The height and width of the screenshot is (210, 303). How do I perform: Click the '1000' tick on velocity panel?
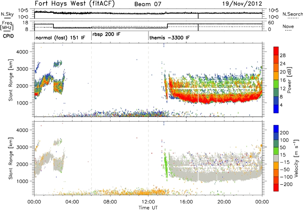(x=22, y=181)
